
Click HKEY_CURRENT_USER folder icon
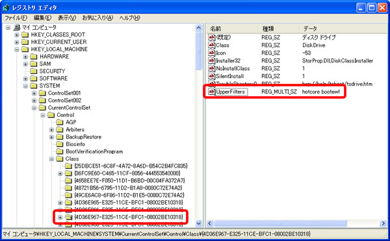(25, 42)
